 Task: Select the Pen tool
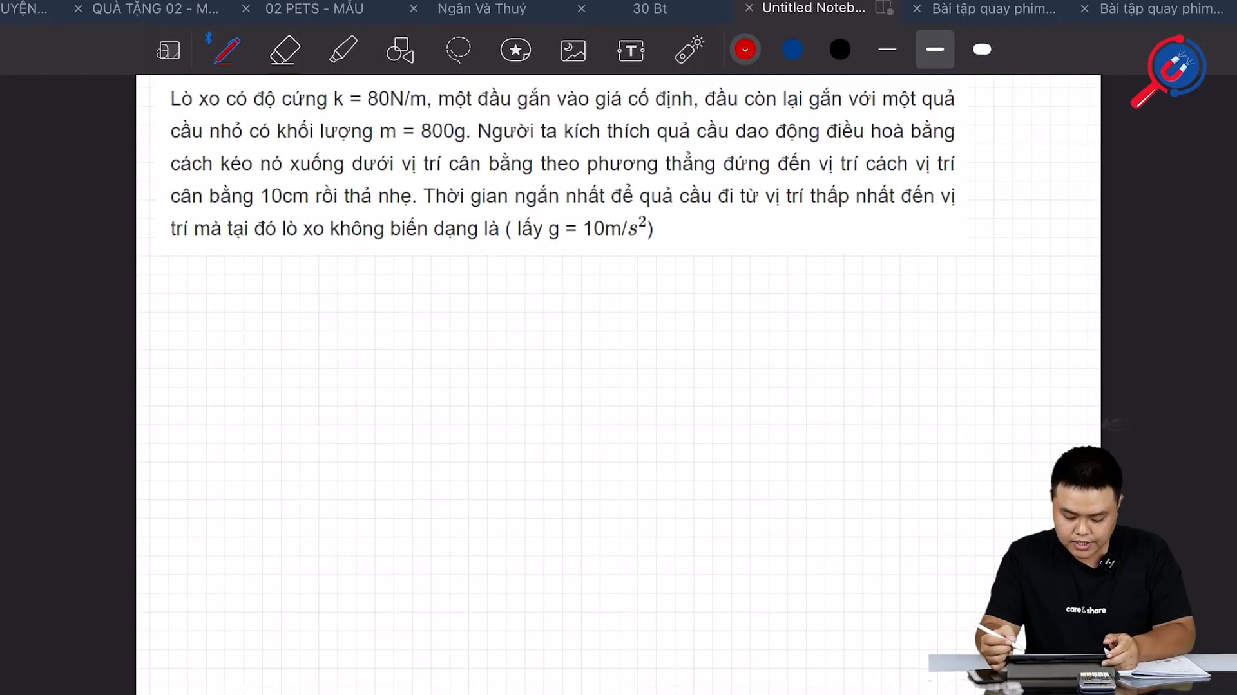(227, 50)
